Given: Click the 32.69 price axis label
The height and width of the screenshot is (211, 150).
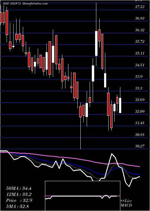Looking at the screenshot, I should pos(140,100).
